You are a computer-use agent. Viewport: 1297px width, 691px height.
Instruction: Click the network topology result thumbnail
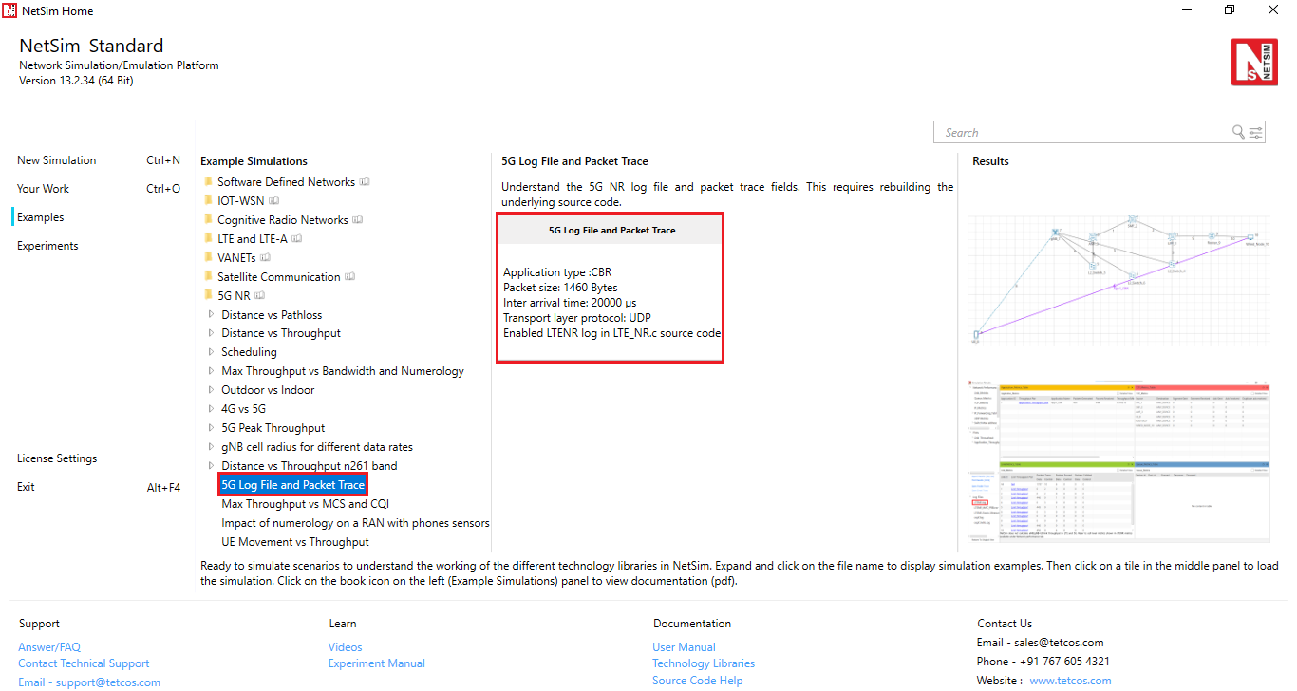1118,278
